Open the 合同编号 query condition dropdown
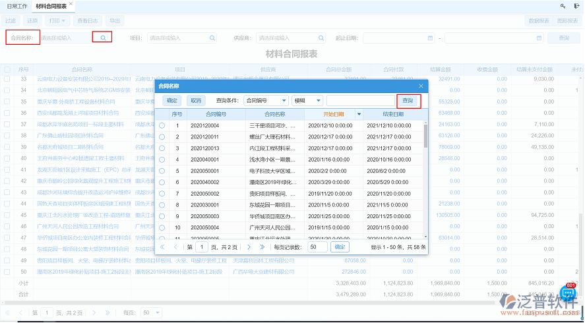 (x=266, y=101)
